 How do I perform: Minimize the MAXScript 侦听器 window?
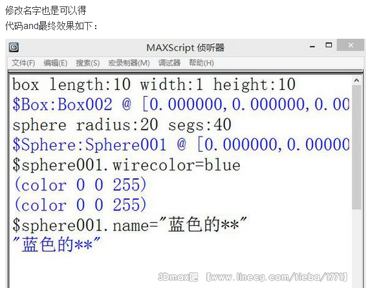pyautogui.click(x=312, y=46)
